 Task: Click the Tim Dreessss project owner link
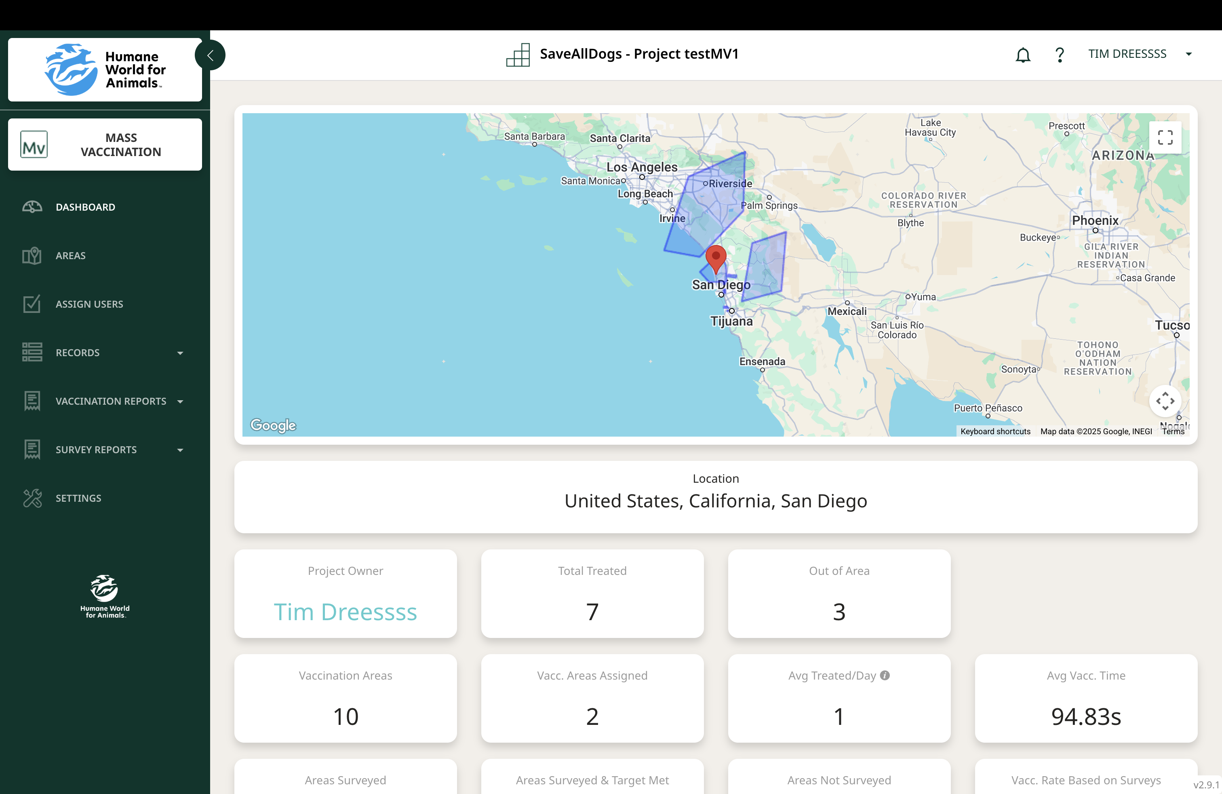tap(345, 612)
